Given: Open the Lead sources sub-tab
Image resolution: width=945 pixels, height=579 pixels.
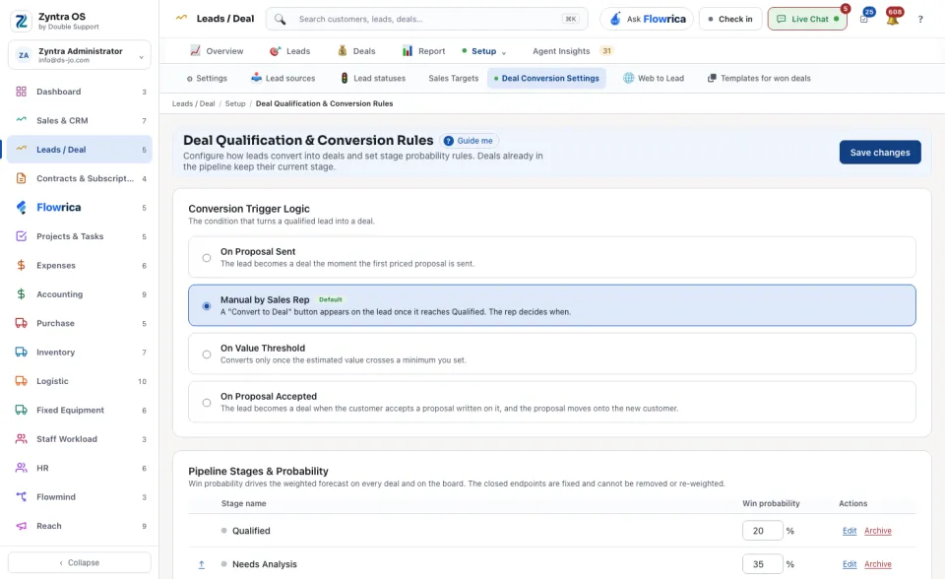Looking at the screenshot, I should tap(283, 79).
